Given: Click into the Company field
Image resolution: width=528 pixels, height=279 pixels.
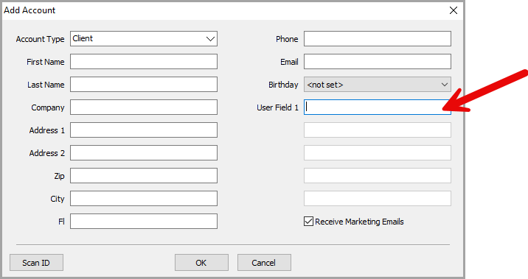Looking at the screenshot, I should [x=144, y=107].
